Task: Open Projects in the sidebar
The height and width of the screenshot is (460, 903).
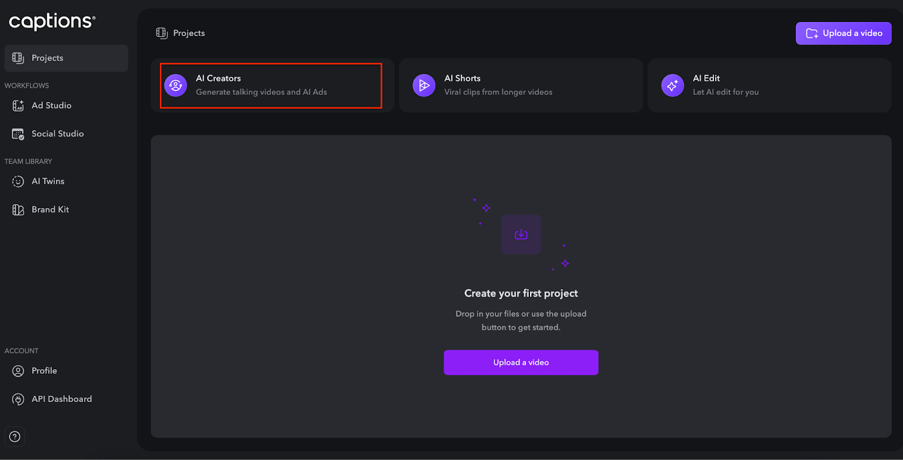Action: click(x=66, y=58)
